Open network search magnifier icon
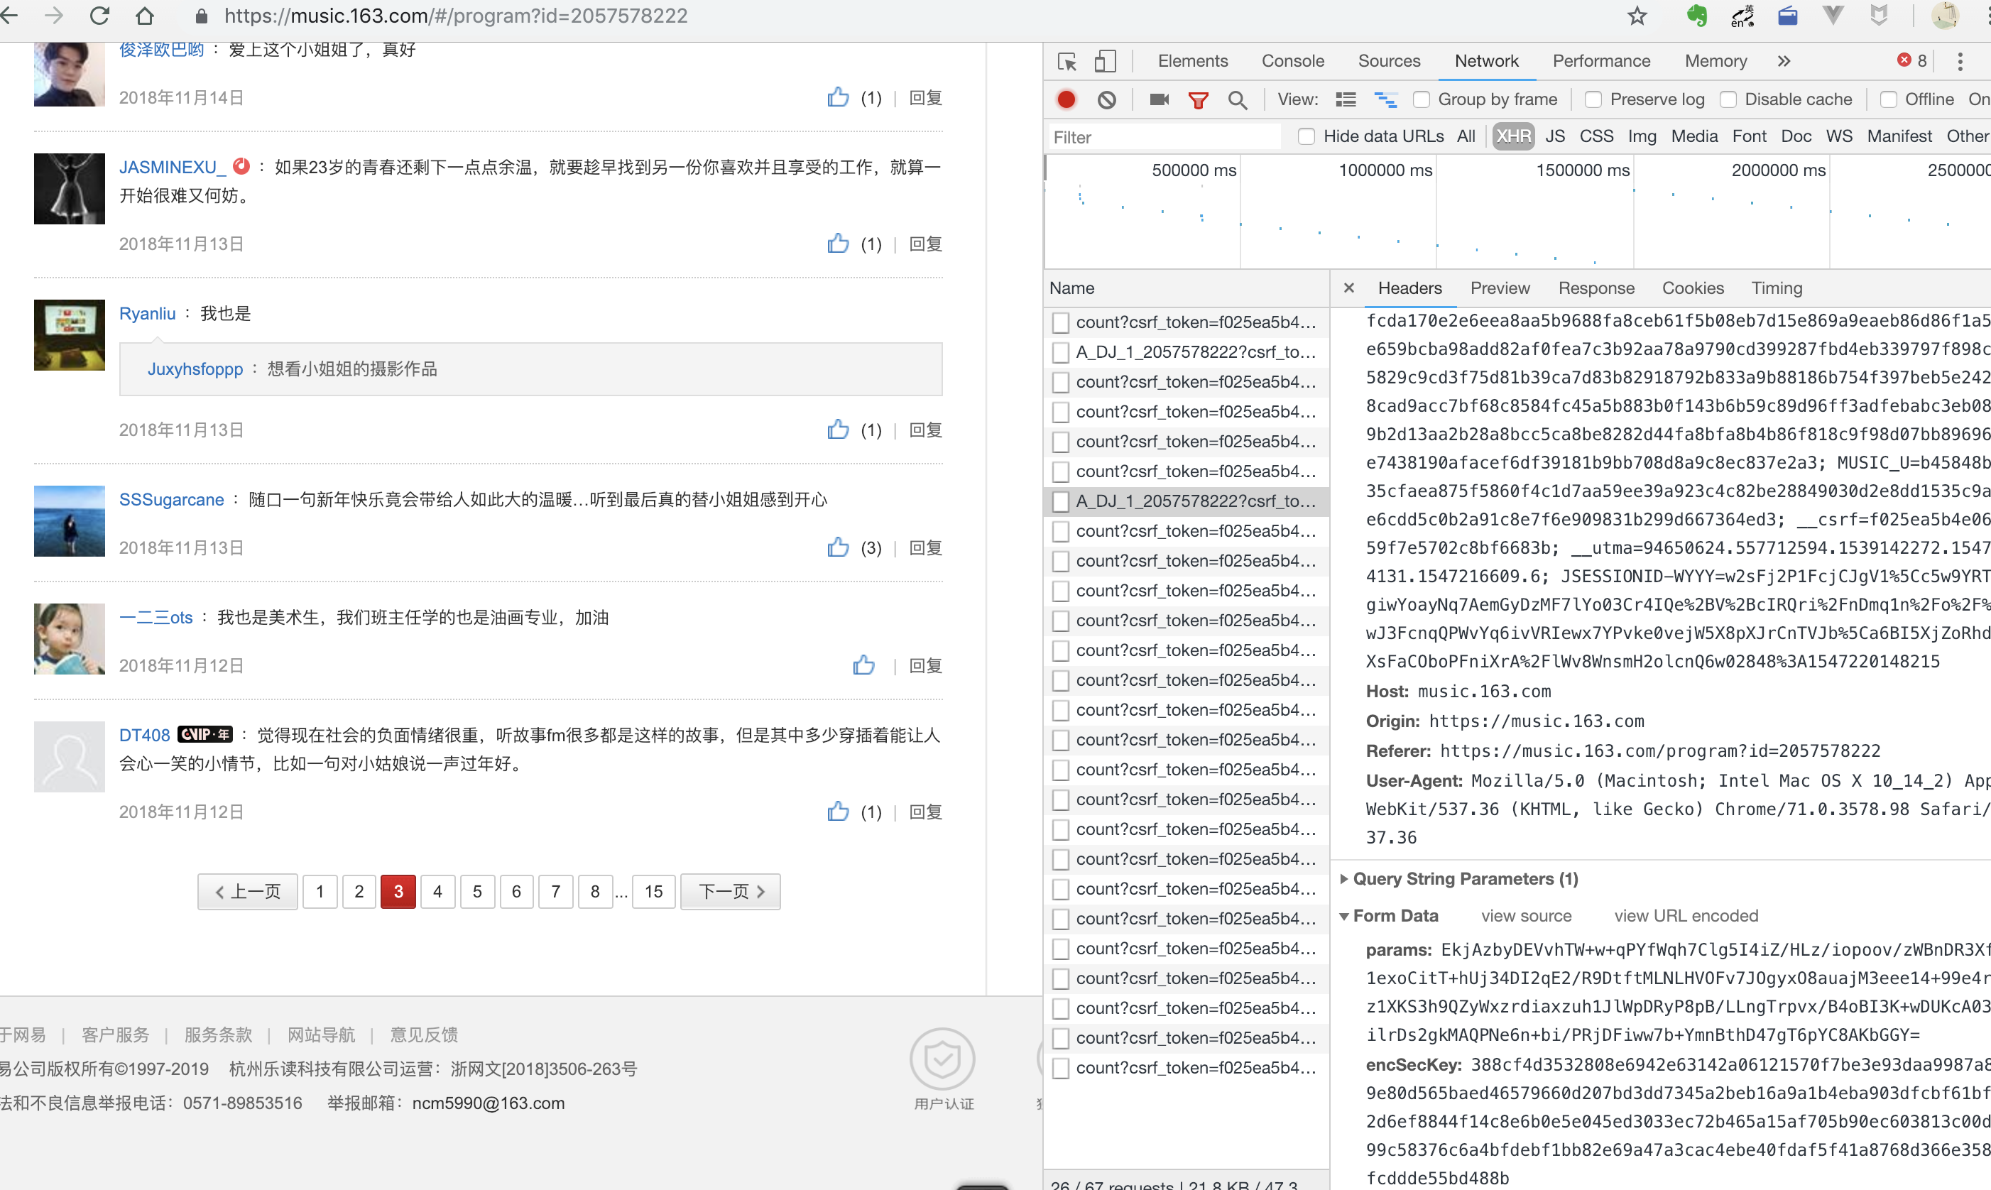The image size is (1991, 1190). pyautogui.click(x=1237, y=100)
